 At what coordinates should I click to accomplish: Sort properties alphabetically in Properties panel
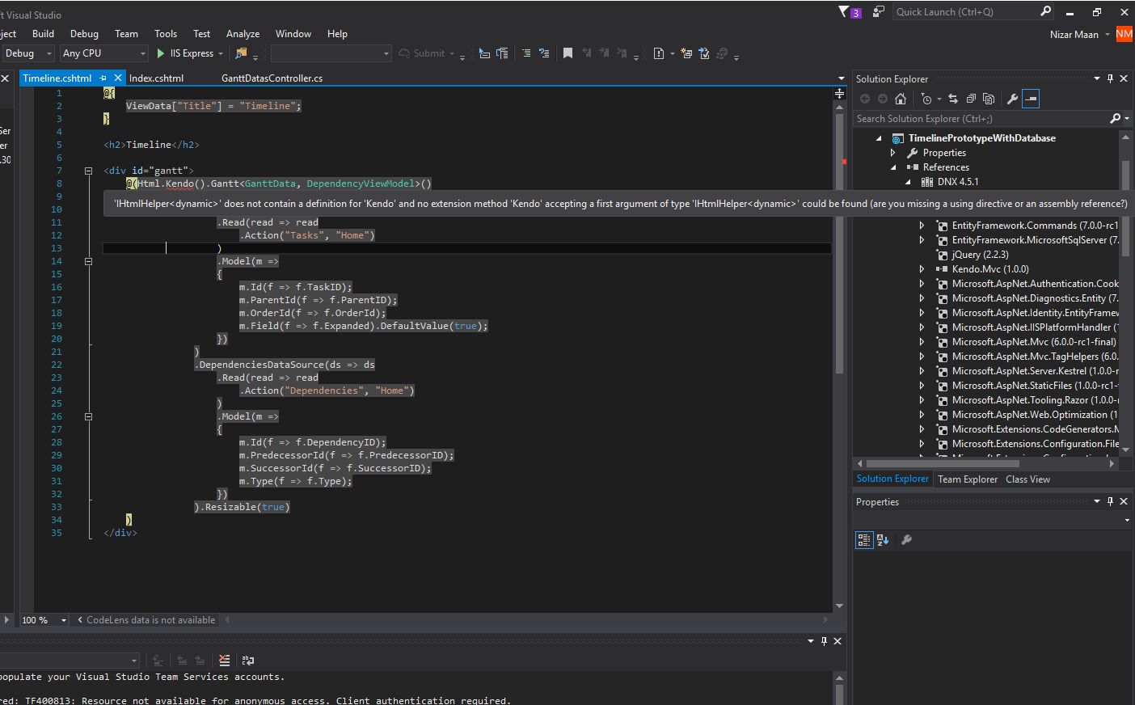tap(883, 540)
